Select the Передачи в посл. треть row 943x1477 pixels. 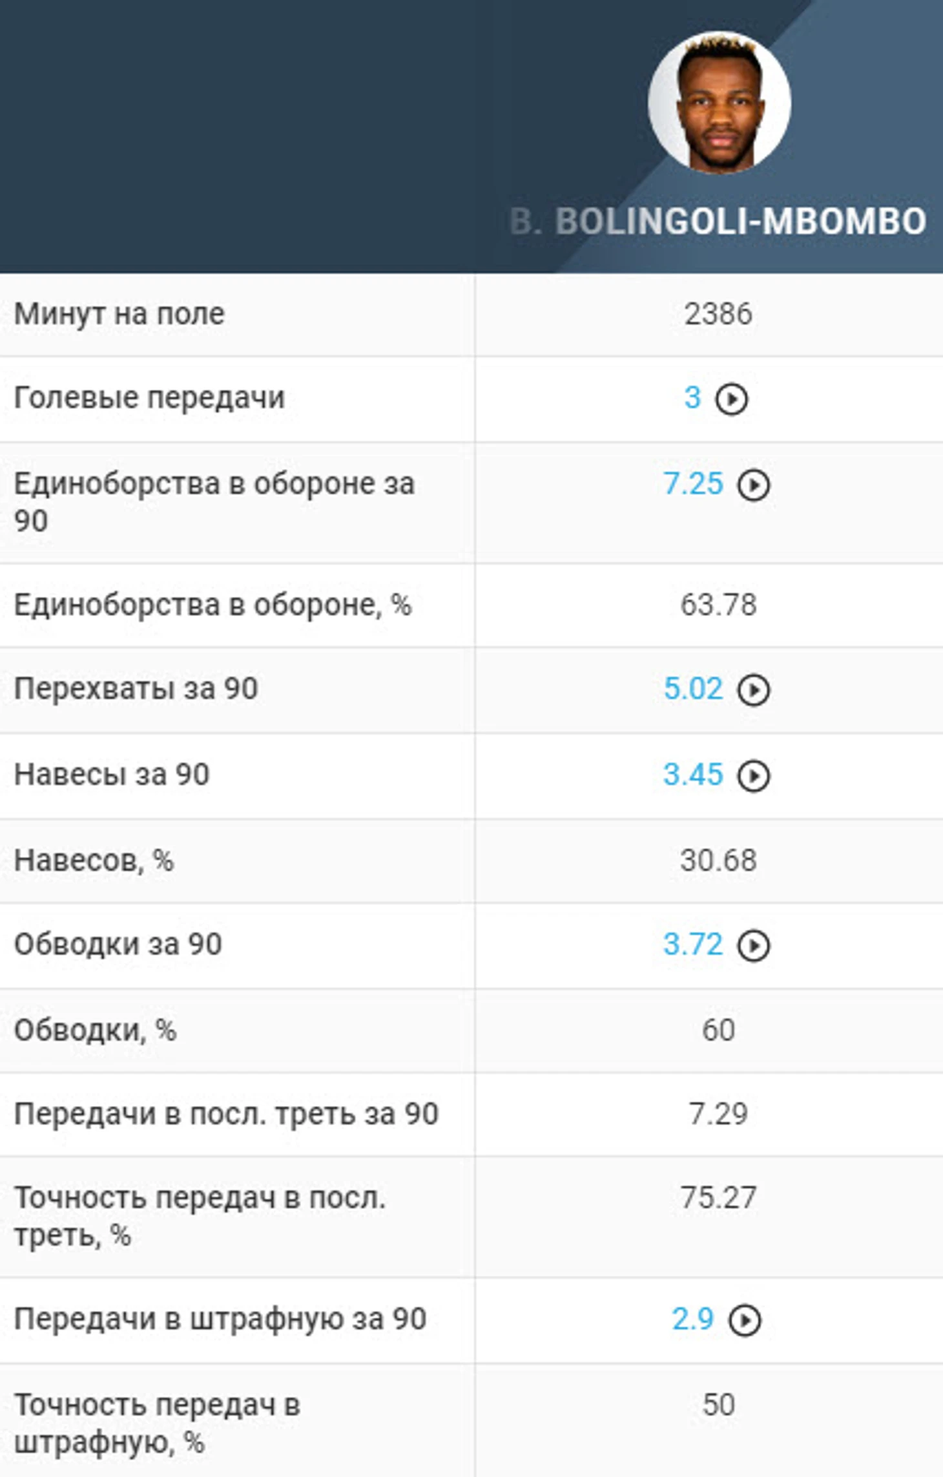point(226,1114)
